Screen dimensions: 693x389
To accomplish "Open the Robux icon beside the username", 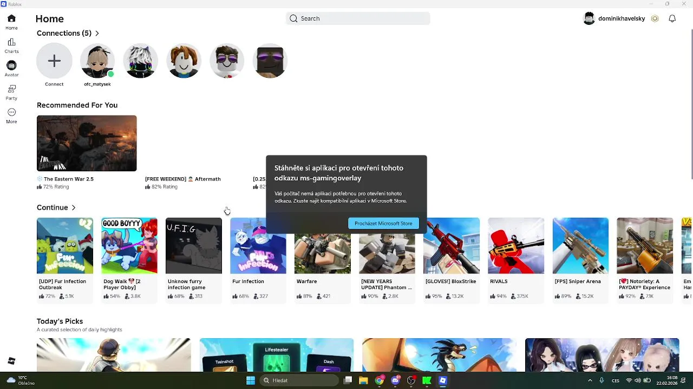I will [x=655, y=18].
